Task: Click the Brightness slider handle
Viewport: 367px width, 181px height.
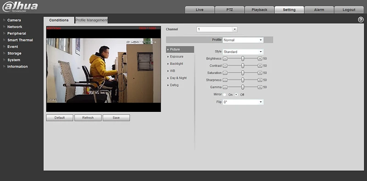Action: tap(243, 59)
